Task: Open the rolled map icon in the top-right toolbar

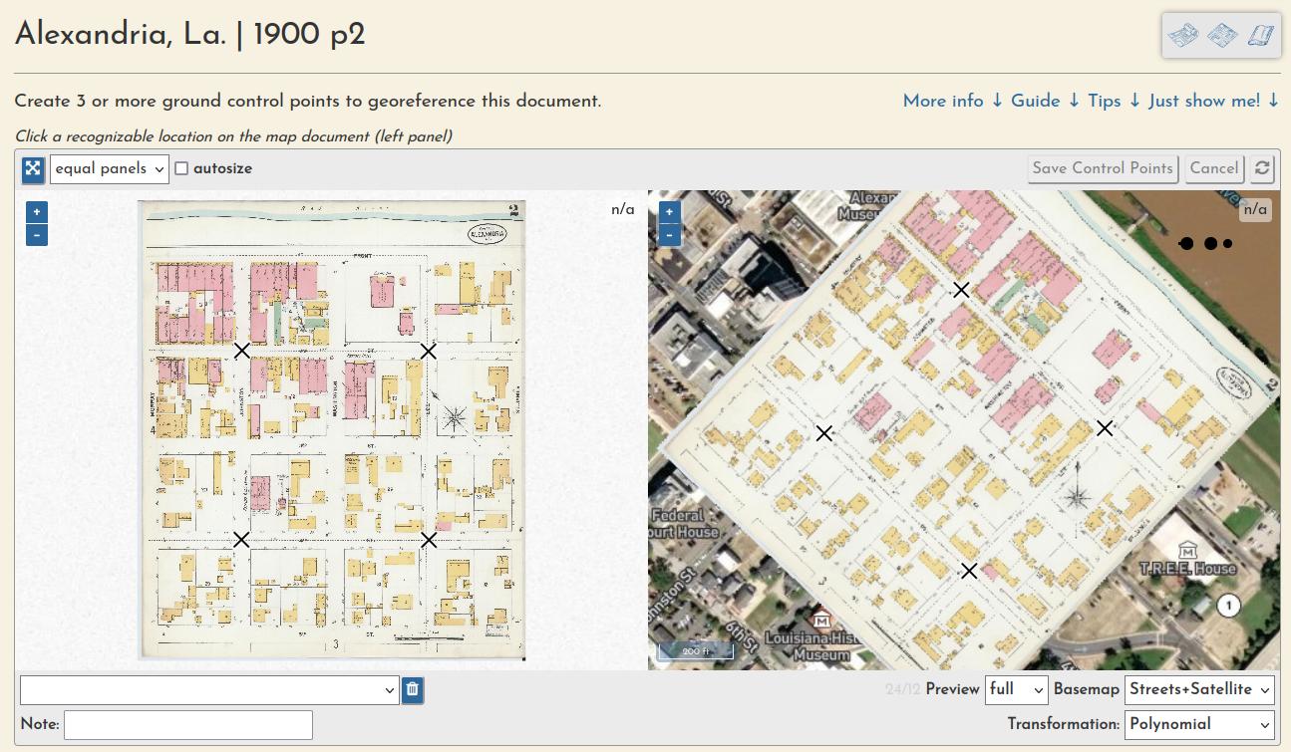Action: [x=1259, y=35]
